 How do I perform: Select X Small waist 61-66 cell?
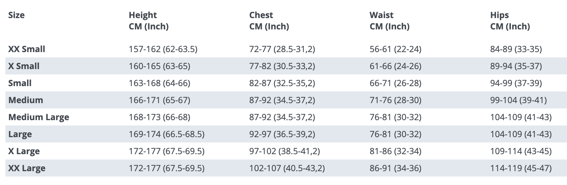point(395,66)
